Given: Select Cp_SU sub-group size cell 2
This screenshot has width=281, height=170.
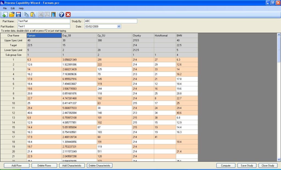Looking at the screenshot, I should tap(114, 55).
